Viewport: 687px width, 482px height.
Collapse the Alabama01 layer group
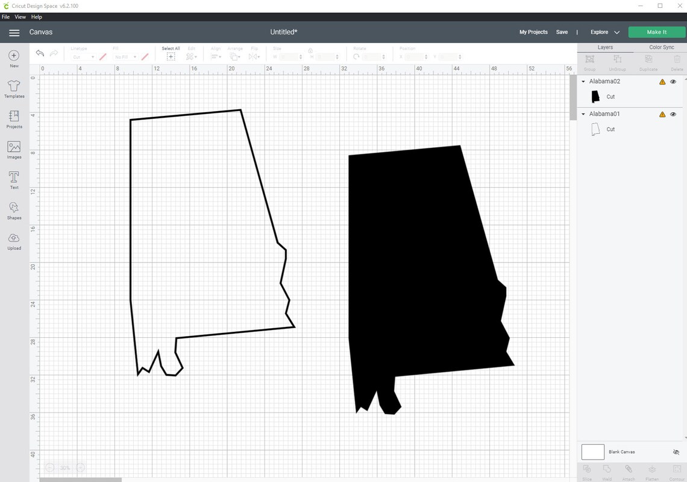(x=583, y=114)
